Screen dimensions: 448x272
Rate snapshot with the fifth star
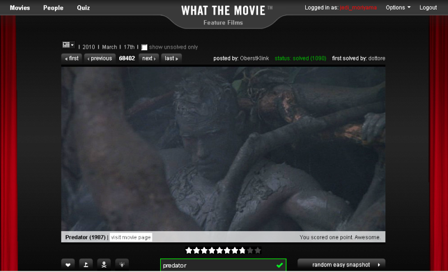click(220, 250)
